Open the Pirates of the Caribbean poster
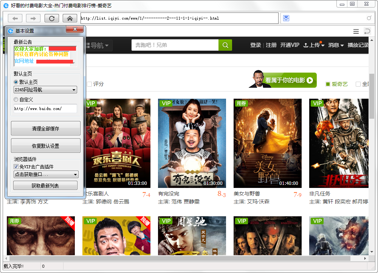The height and width of the screenshot is (273, 378). coord(268,236)
